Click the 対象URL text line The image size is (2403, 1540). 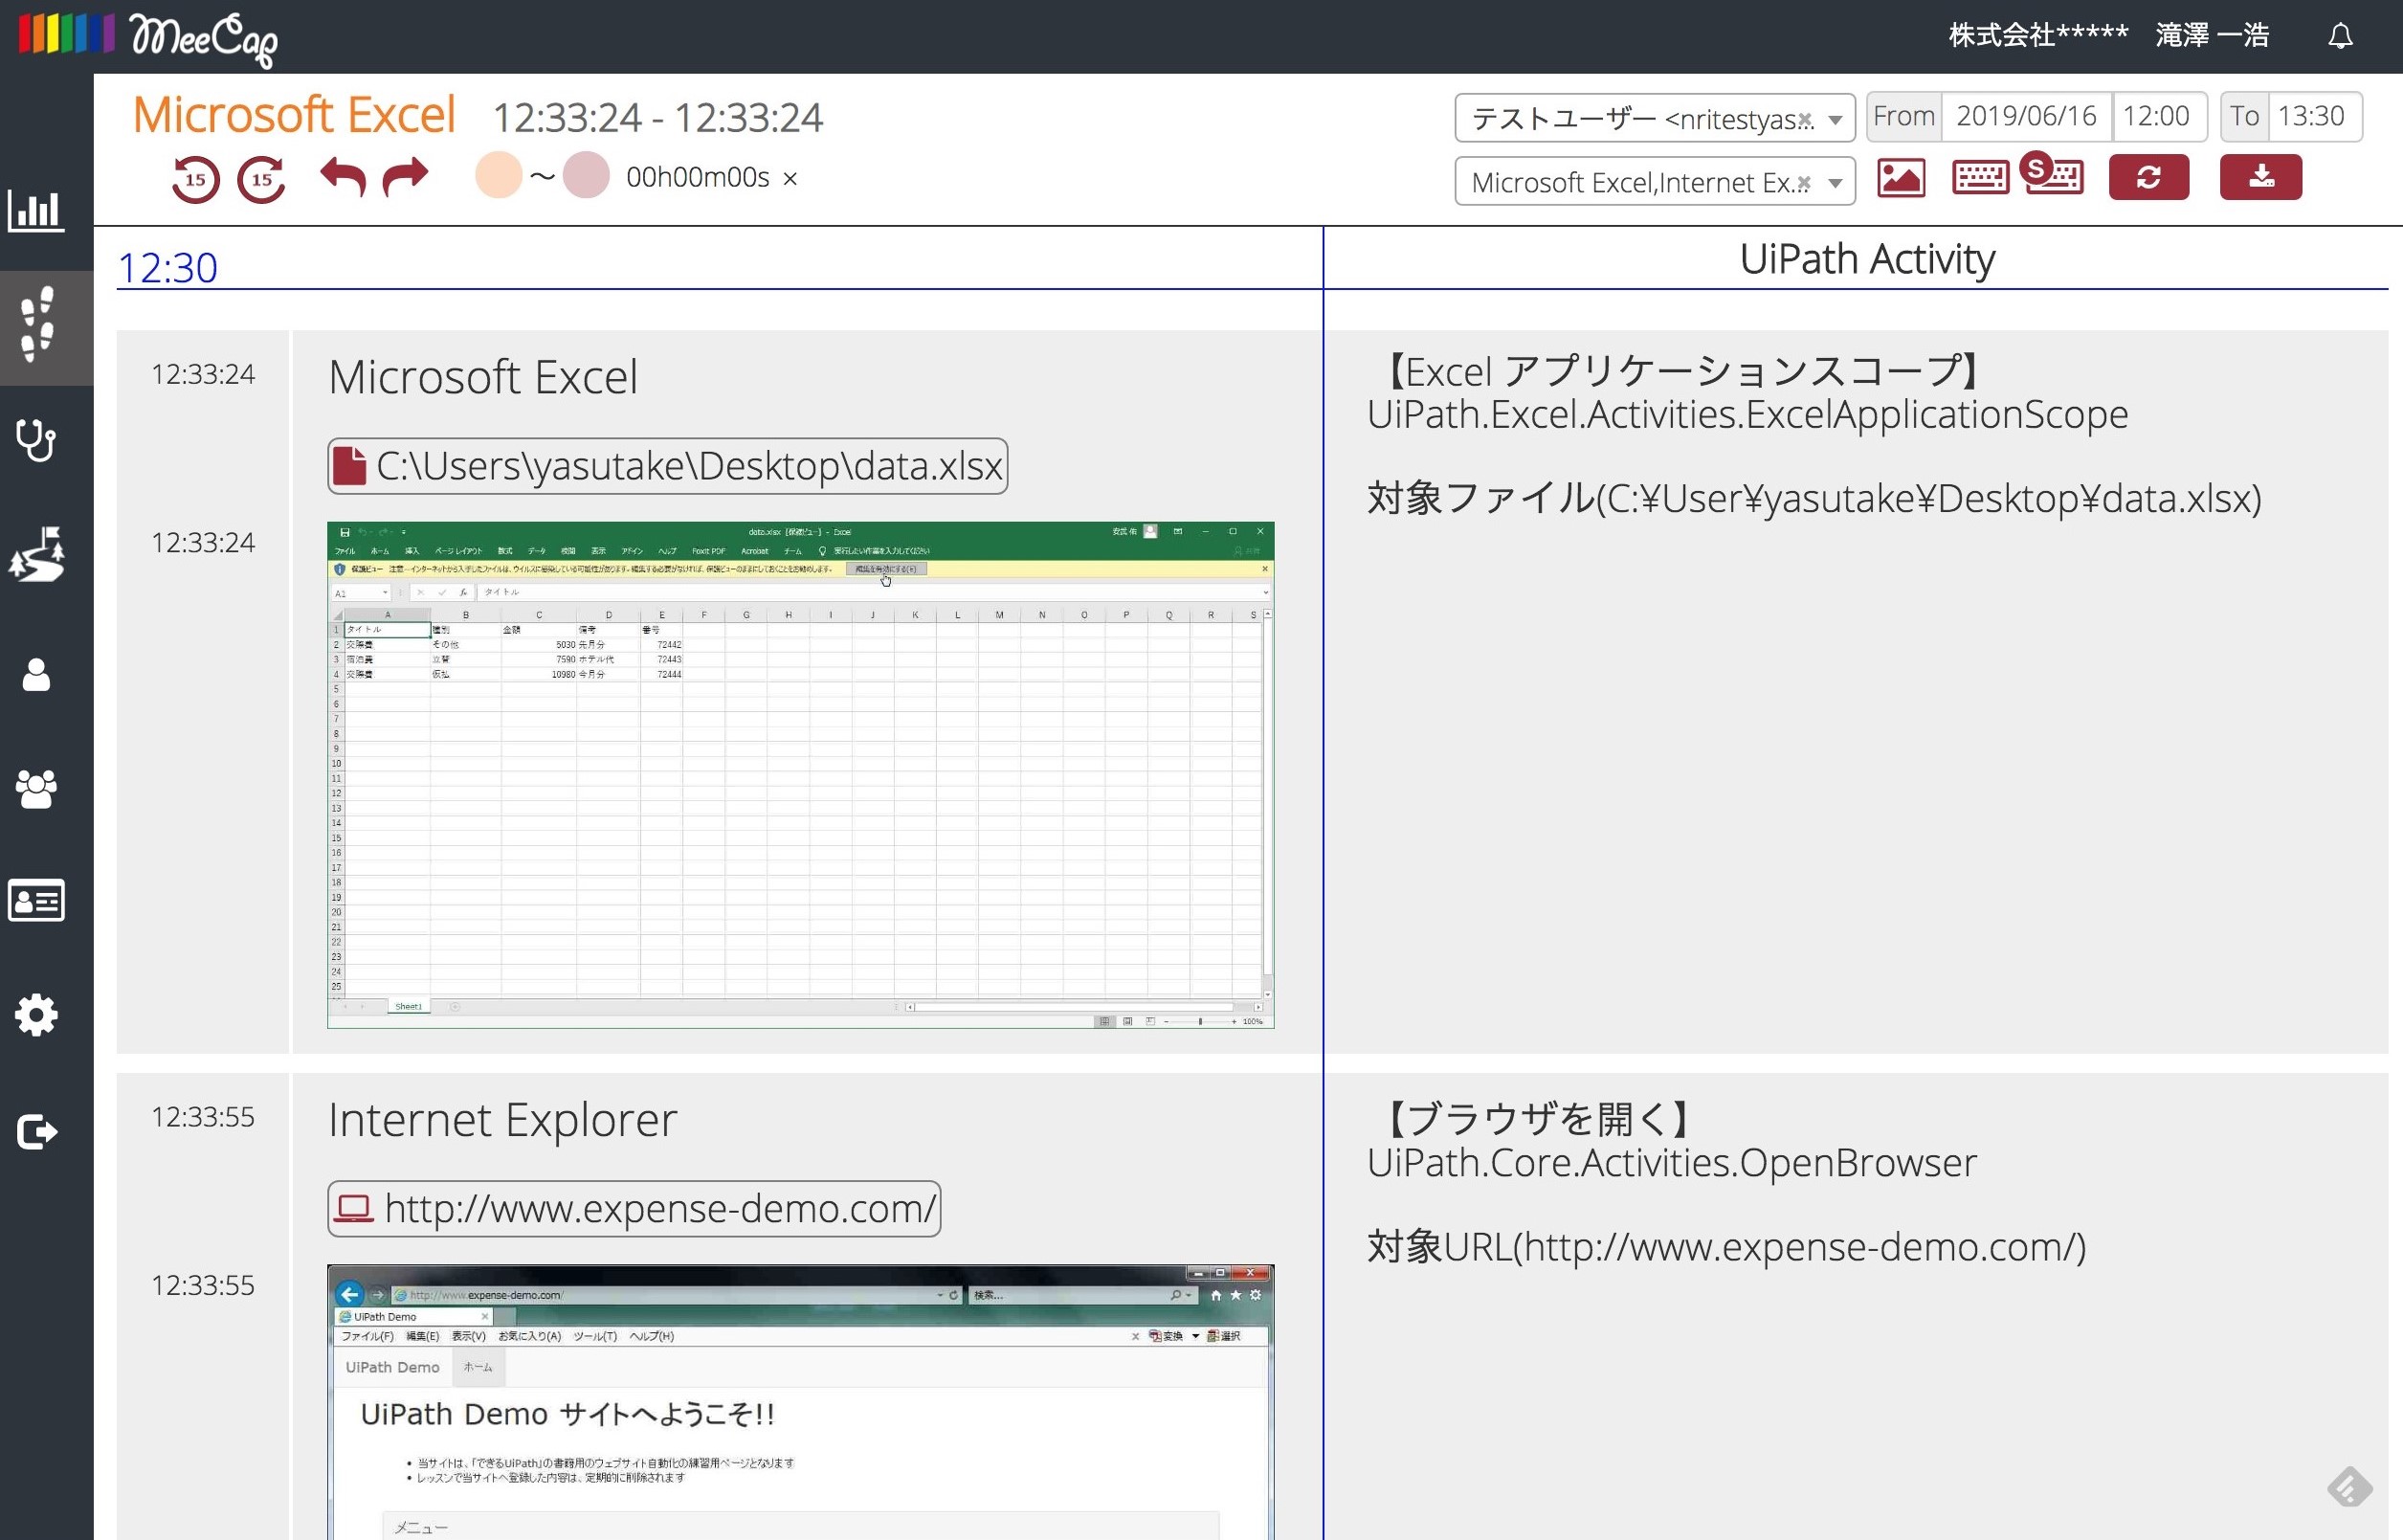[x=1726, y=1247]
